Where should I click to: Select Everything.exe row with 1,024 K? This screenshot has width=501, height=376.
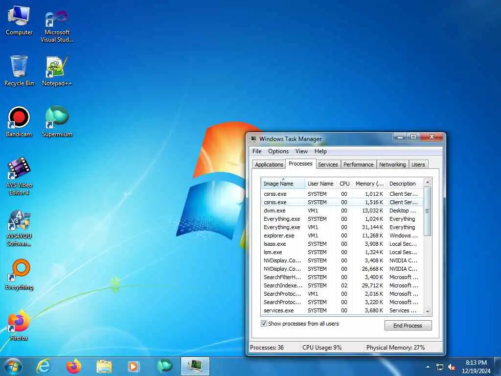342,219
